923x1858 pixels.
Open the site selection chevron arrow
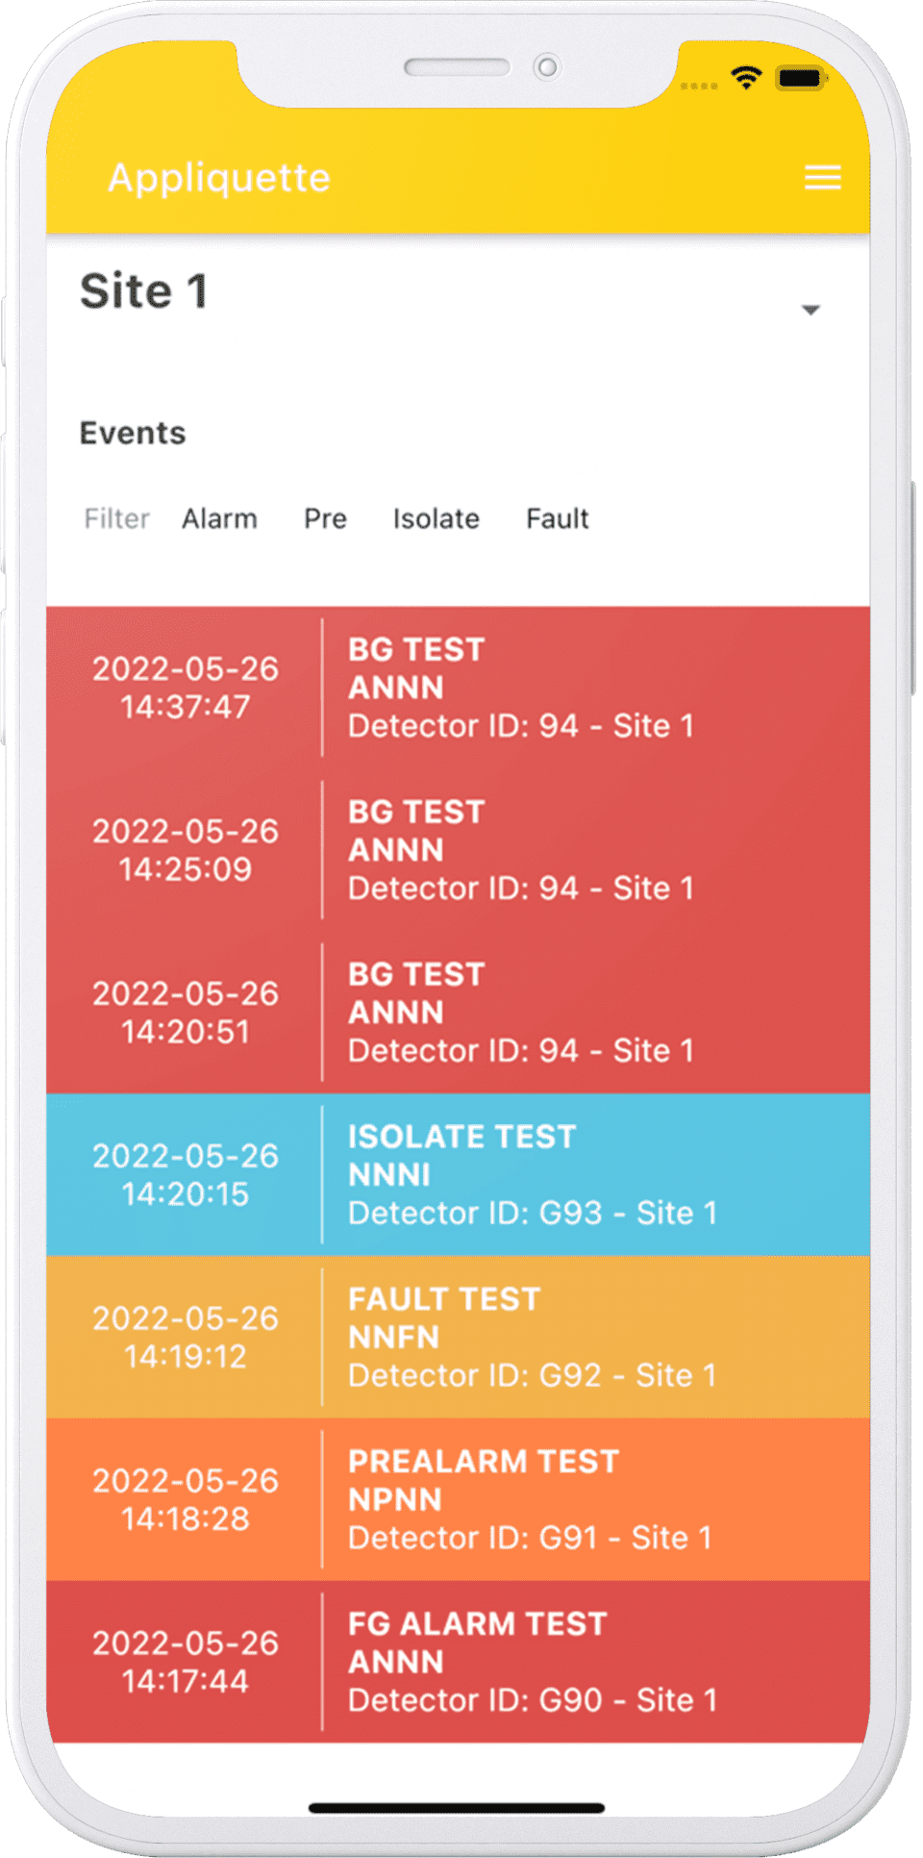(x=811, y=309)
